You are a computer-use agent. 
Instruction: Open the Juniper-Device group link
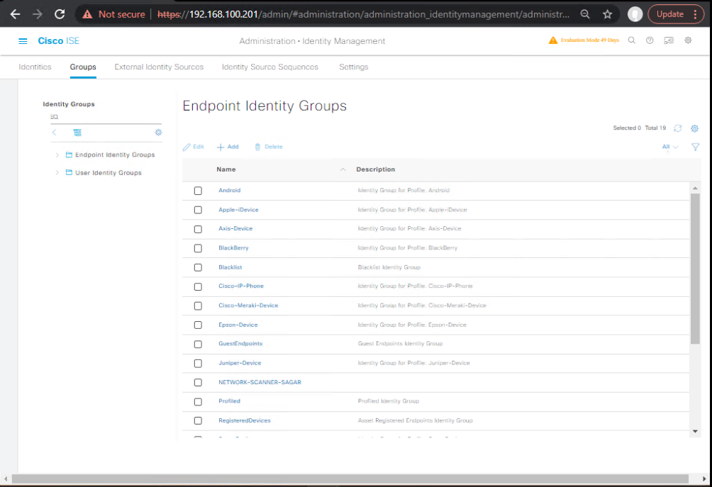tap(240, 363)
